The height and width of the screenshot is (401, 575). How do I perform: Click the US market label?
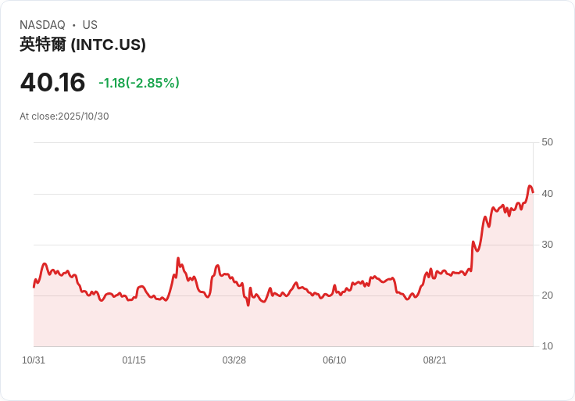tap(90, 25)
